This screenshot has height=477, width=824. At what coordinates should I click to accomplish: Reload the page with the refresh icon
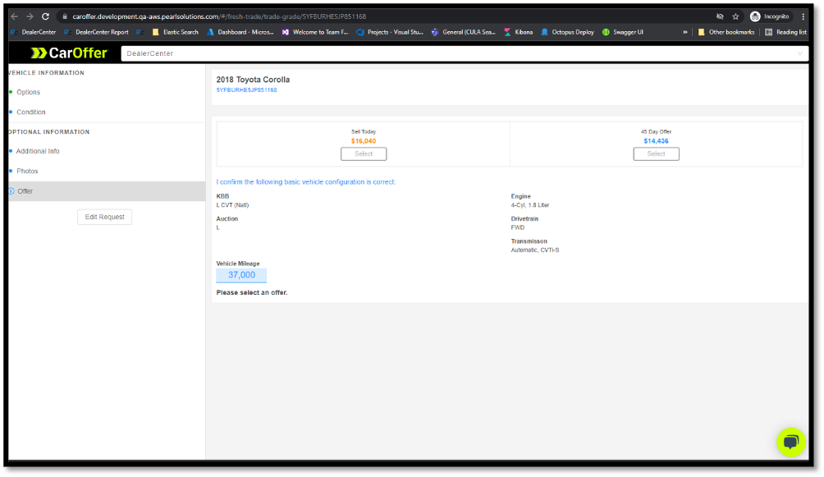[x=46, y=16]
